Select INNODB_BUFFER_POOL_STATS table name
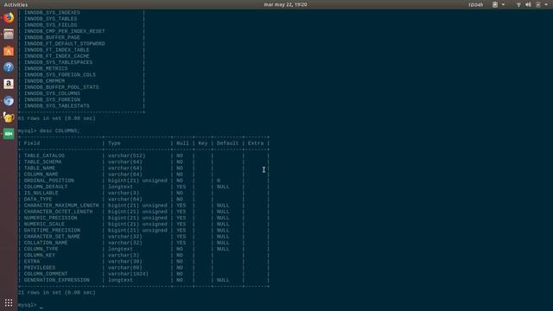553x311 pixels. click(61, 87)
